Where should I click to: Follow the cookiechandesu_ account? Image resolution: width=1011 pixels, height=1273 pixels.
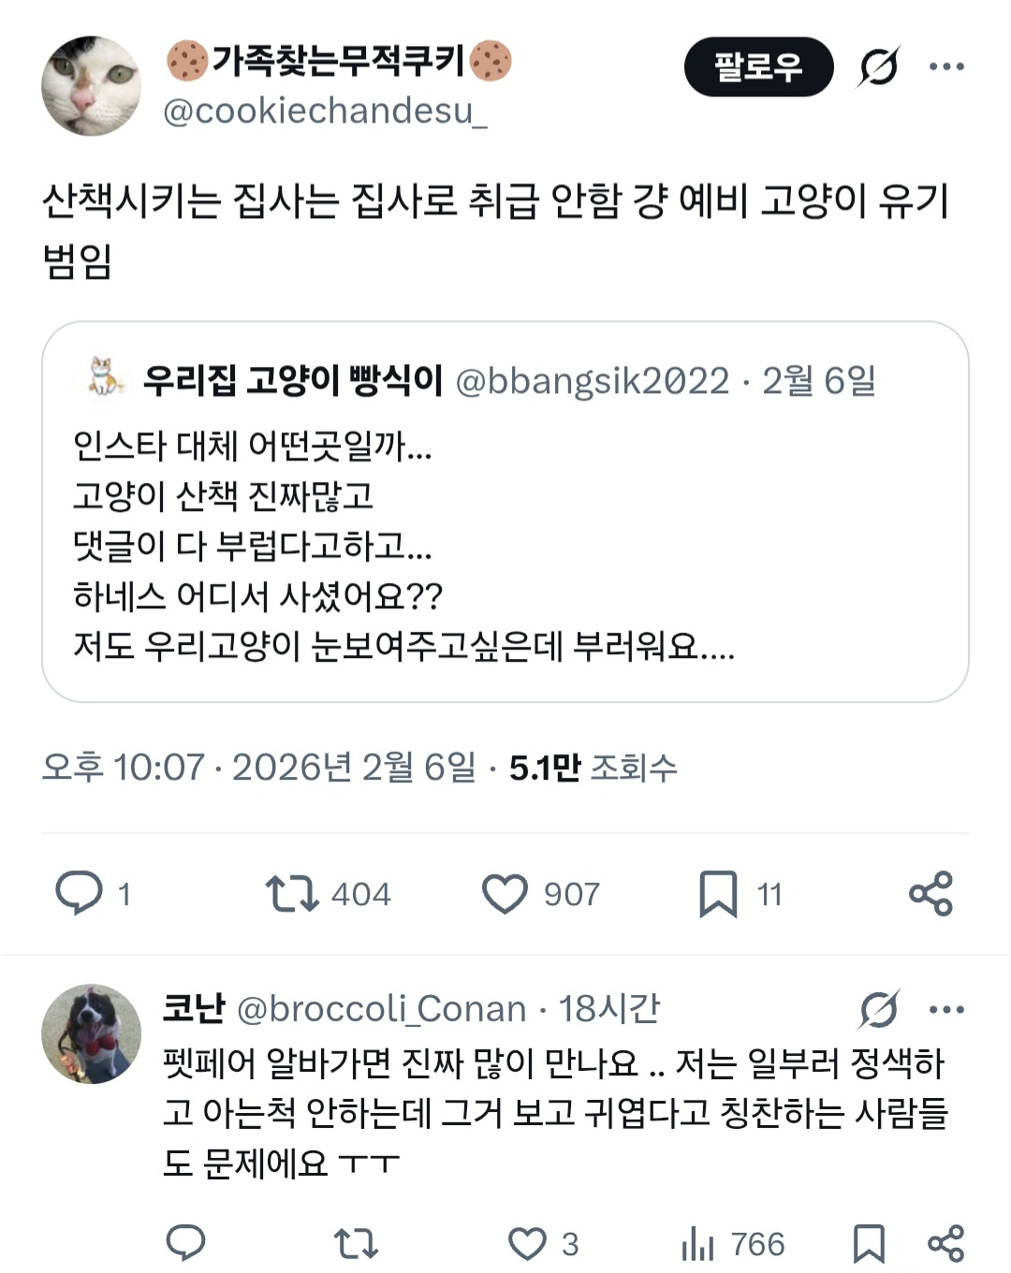point(758,67)
